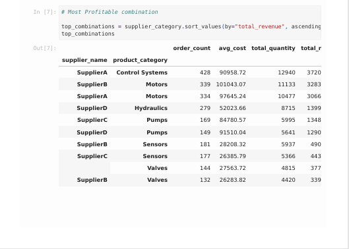Image resolution: width=349 pixels, height=249 pixels.
Task: Click SupplierD in the Pumps row
Action: point(92,132)
